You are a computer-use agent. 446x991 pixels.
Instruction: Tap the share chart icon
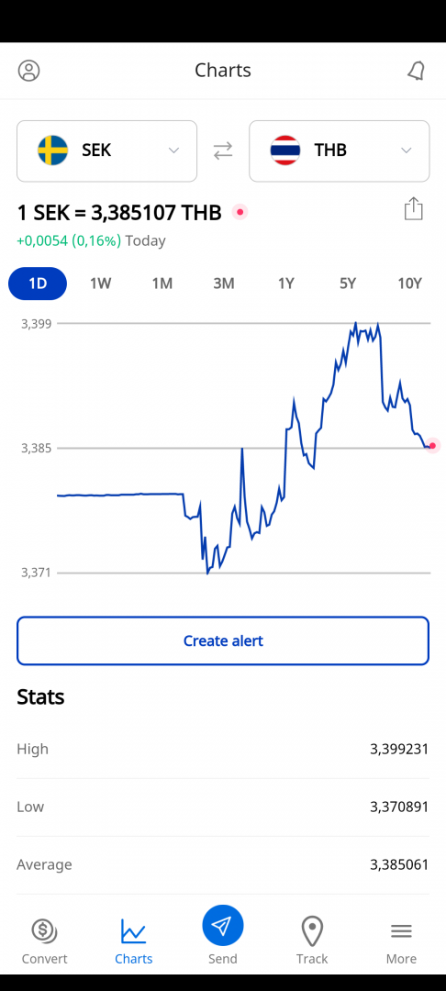tap(413, 208)
